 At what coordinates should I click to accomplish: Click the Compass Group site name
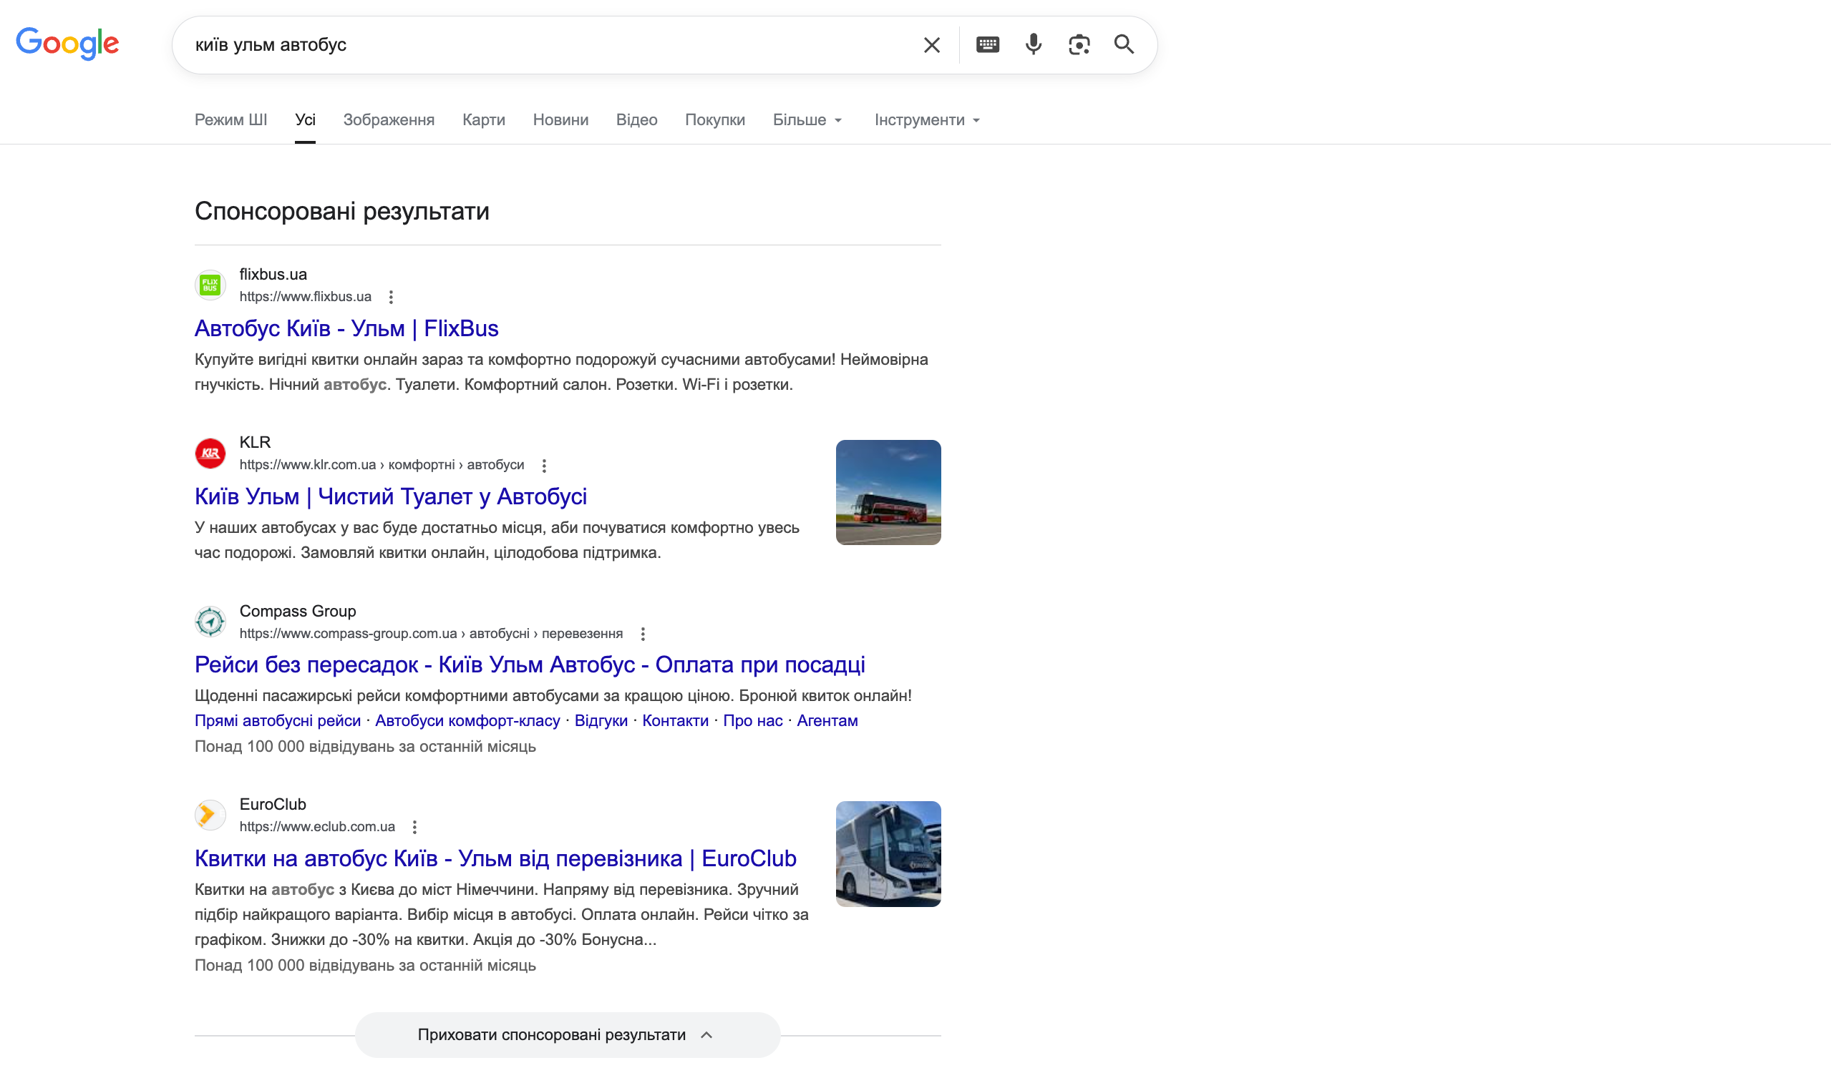click(298, 611)
